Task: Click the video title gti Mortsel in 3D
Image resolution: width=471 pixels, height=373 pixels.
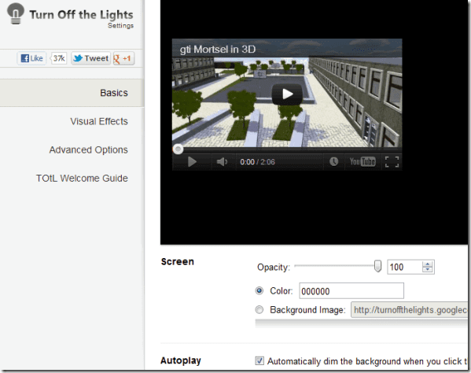Action: pos(218,50)
